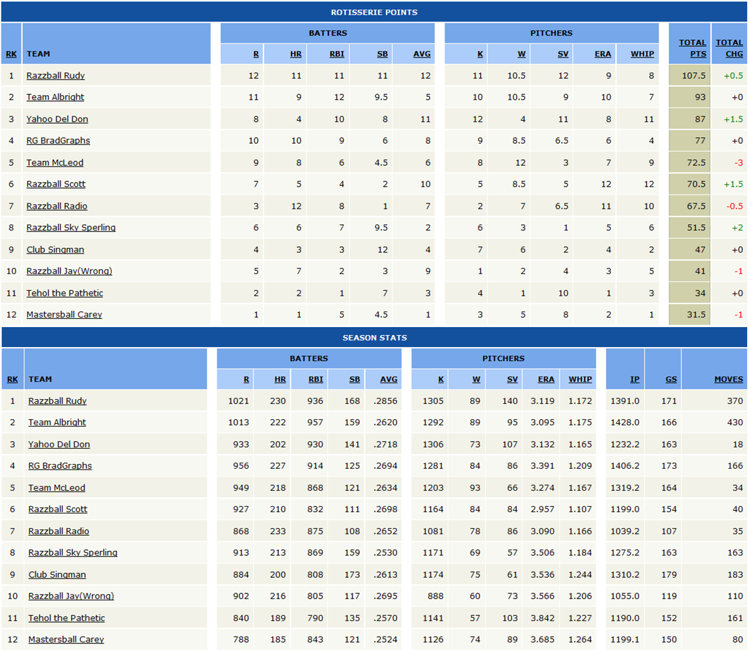Click Team Albright in Rotisserie Points table
The image size is (749, 650).
(56, 97)
